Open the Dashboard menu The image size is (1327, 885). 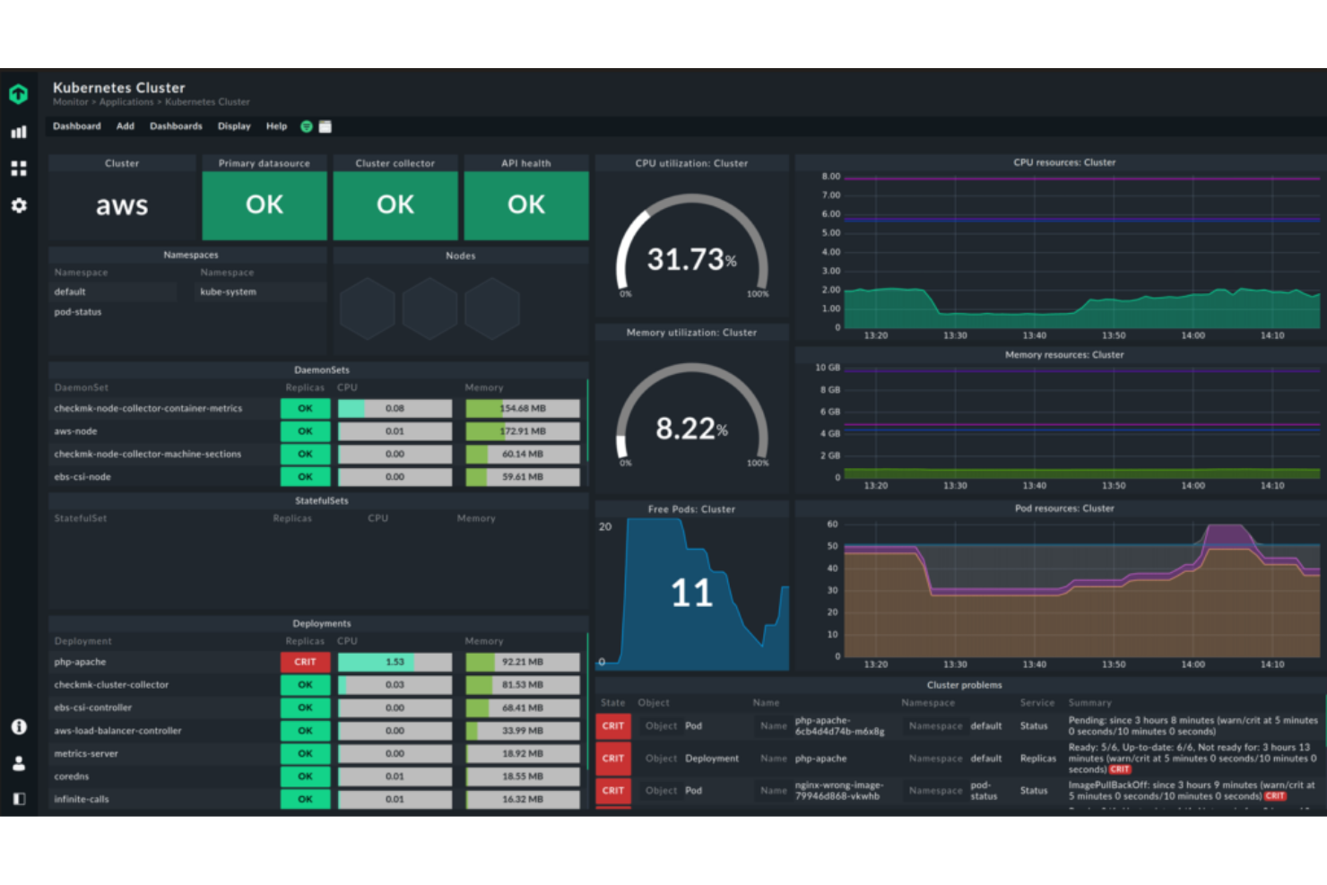coord(76,126)
